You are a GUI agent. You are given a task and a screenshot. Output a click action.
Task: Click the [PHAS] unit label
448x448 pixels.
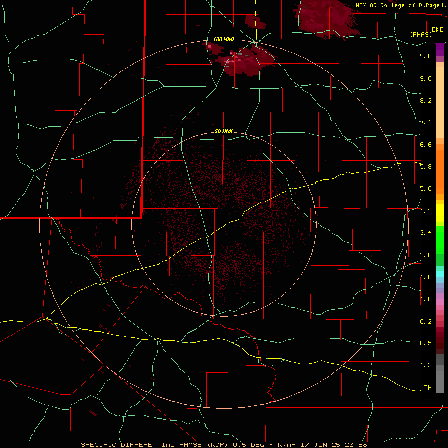point(421,34)
